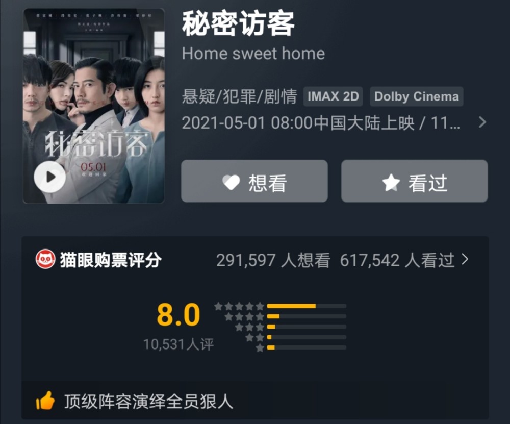
Task: Mark the movie as 想看
Action: [x=254, y=181]
